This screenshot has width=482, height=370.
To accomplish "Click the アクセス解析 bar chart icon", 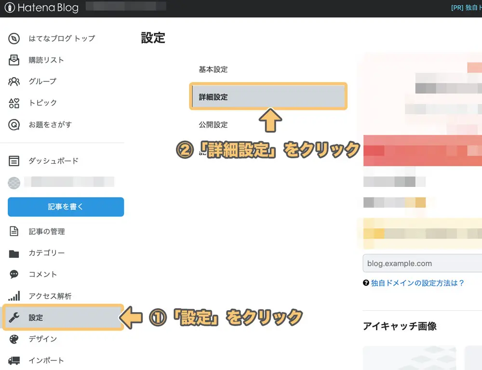I will [14, 296].
